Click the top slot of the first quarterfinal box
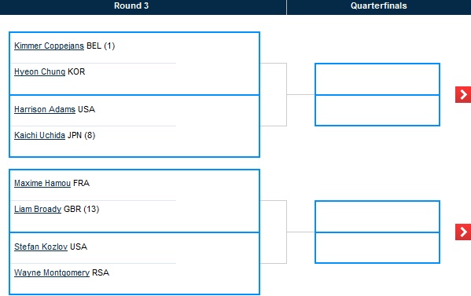Viewport: 471px width, 296px height. point(377,79)
